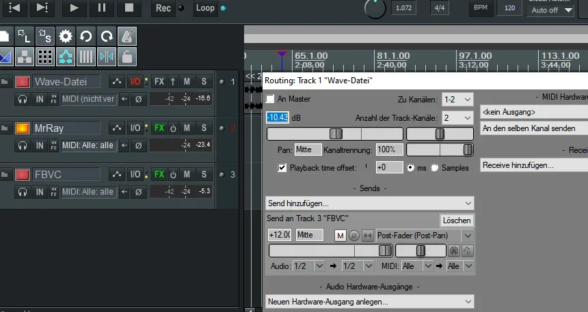The height and width of the screenshot is (312, 588).
Task: Bypass FX on MrRay track
Action: click(x=173, y=128)
